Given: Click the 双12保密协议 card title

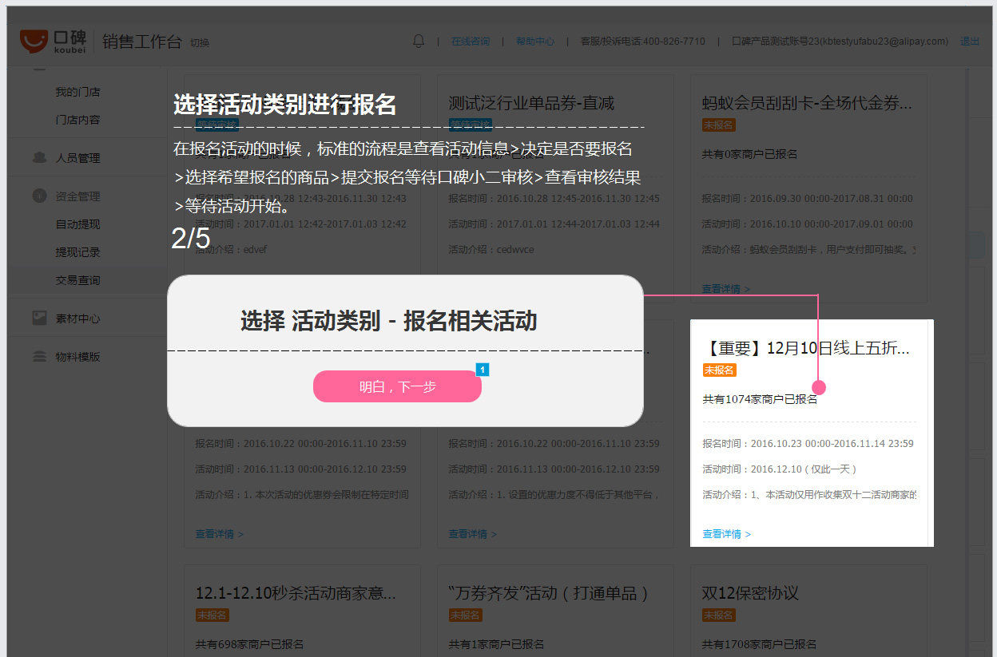Looking at the screenshot, I should click(750, 593).
